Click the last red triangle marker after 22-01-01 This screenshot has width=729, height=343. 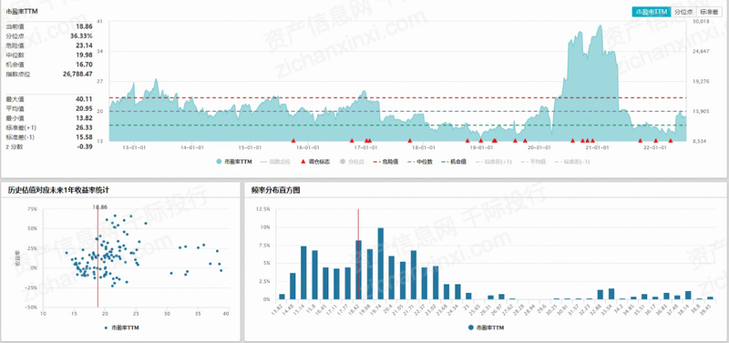[671, 140]
